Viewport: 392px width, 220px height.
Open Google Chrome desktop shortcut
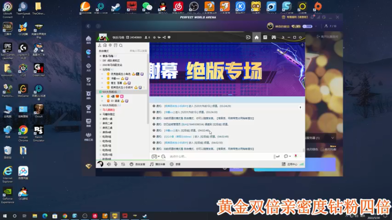point(23,133)
